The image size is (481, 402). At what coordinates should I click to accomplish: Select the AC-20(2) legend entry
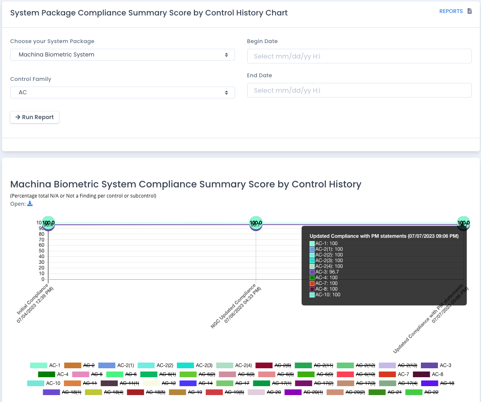pyautogui.click(x=346, y=392)
